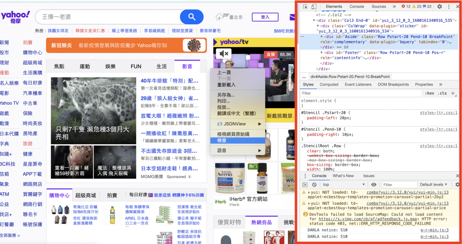Screen dimensions: 462x244
Task: Open styles-ltr.css:1 link for .StencilRoot .Row rule
Action: 439,146
